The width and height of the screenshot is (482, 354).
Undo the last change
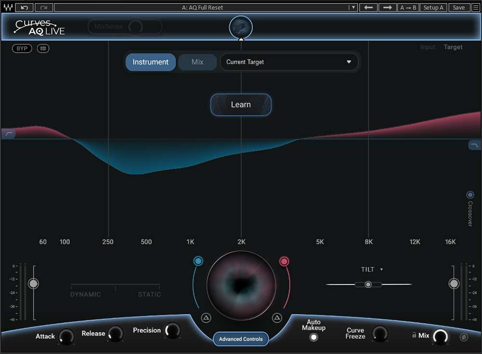pos(25,8)
